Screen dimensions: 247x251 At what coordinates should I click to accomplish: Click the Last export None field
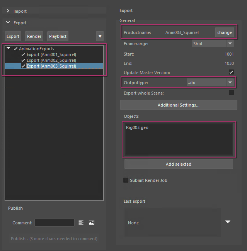pyautogui.click(x=173, y=222)
